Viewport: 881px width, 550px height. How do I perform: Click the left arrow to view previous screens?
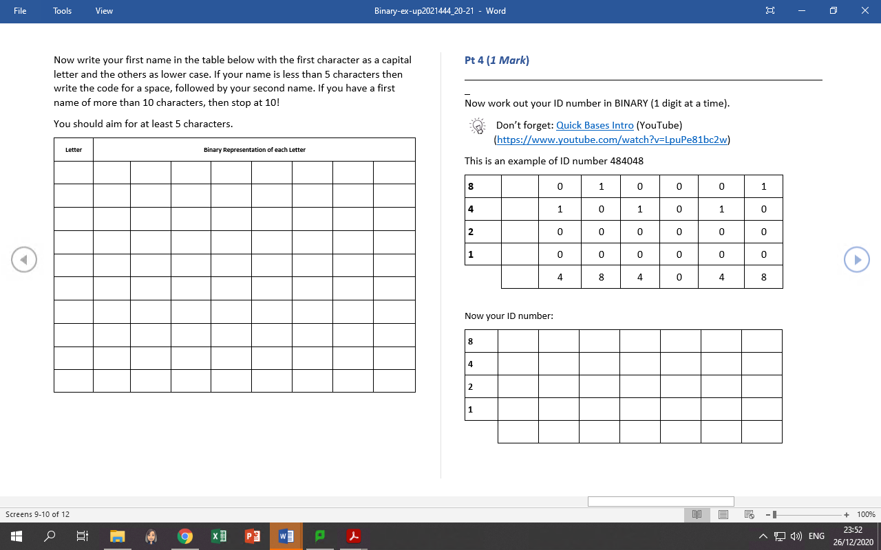tap(24, 259)
